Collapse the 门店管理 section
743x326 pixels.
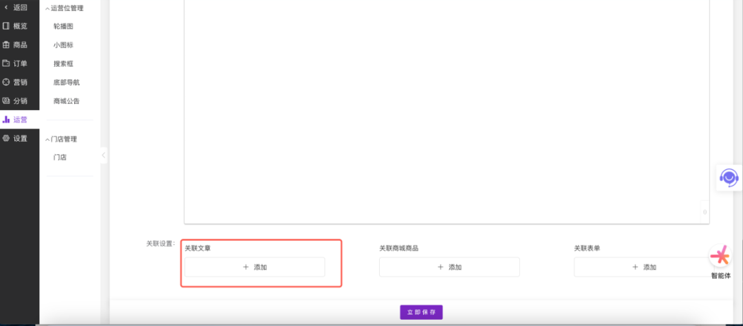[47, 139]
